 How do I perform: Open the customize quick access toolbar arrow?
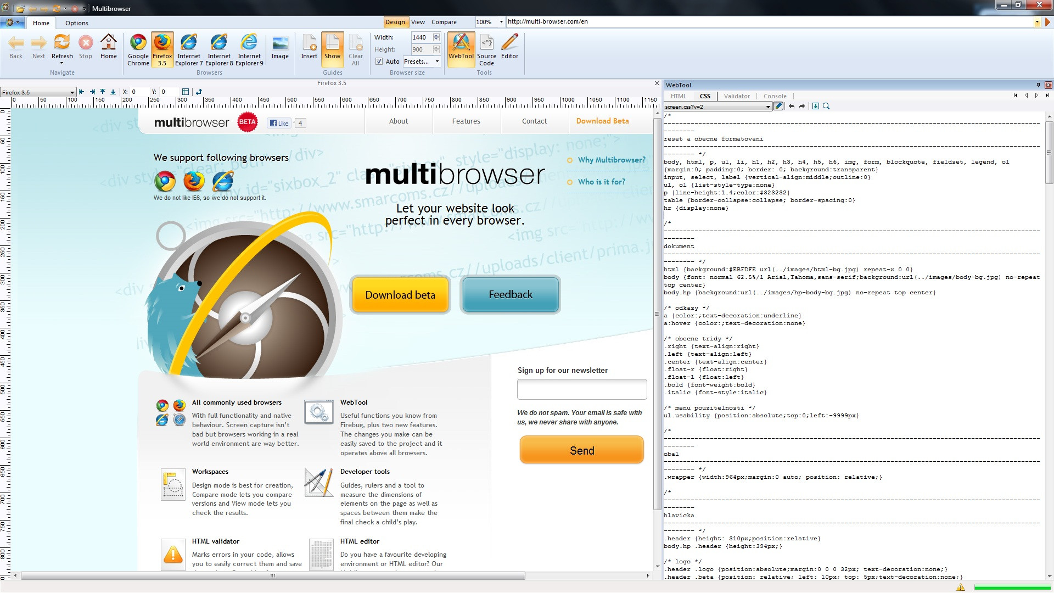(x=84, y=9)
